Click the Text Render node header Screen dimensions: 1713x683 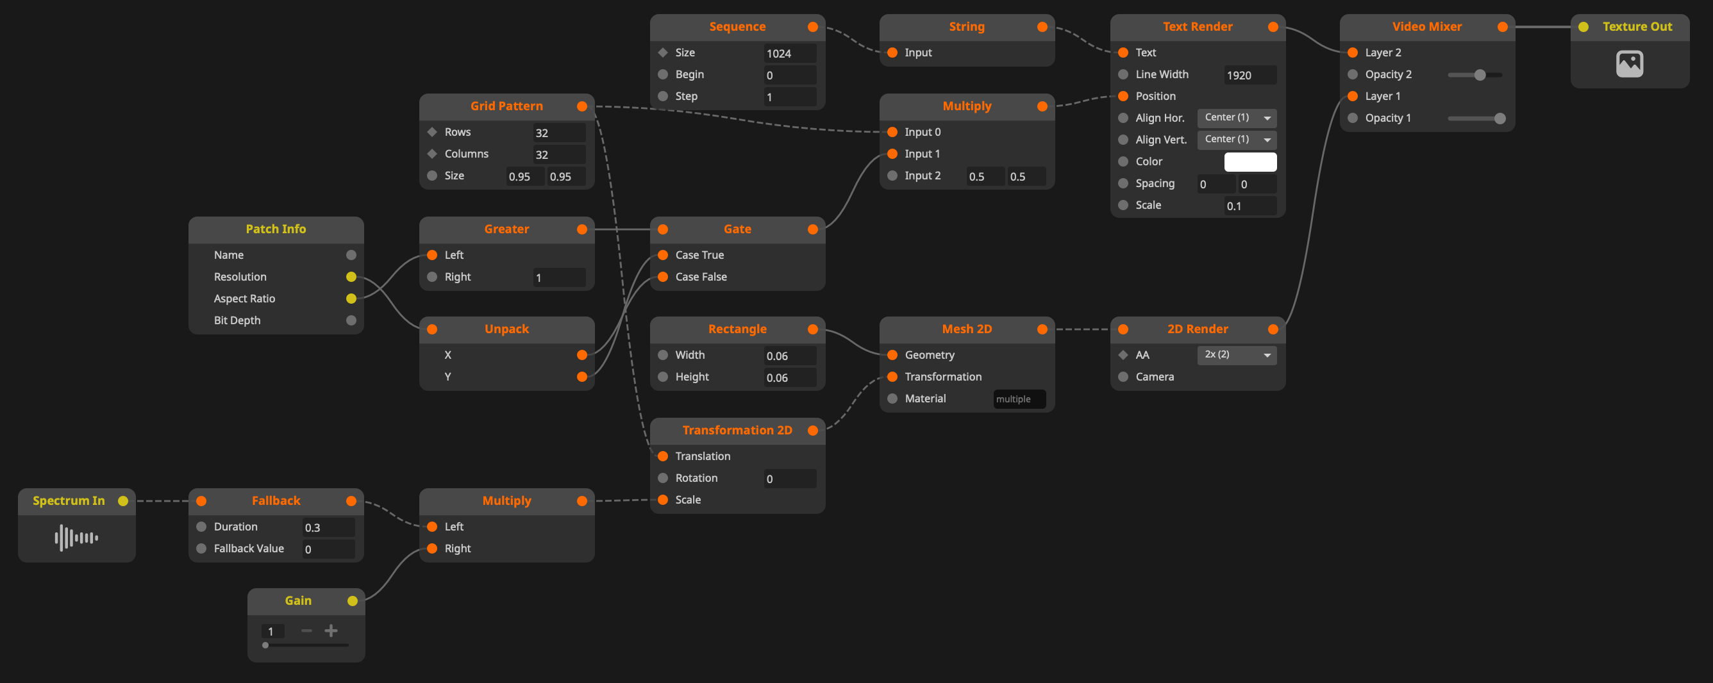[x=1197, y=28]
